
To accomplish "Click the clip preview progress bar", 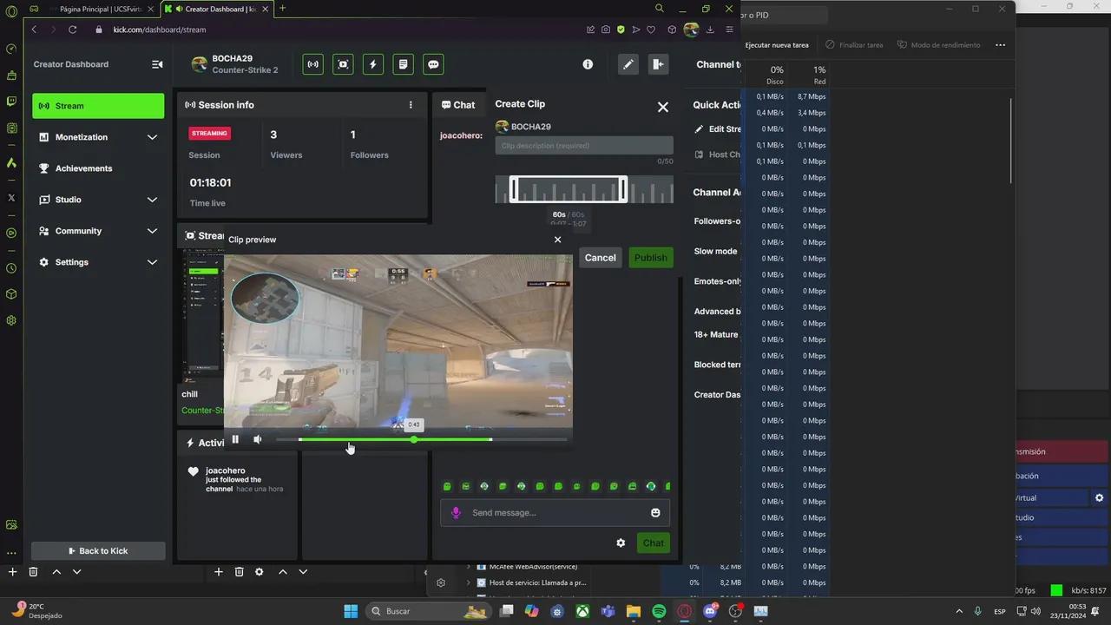I will [x=421, y=439].
